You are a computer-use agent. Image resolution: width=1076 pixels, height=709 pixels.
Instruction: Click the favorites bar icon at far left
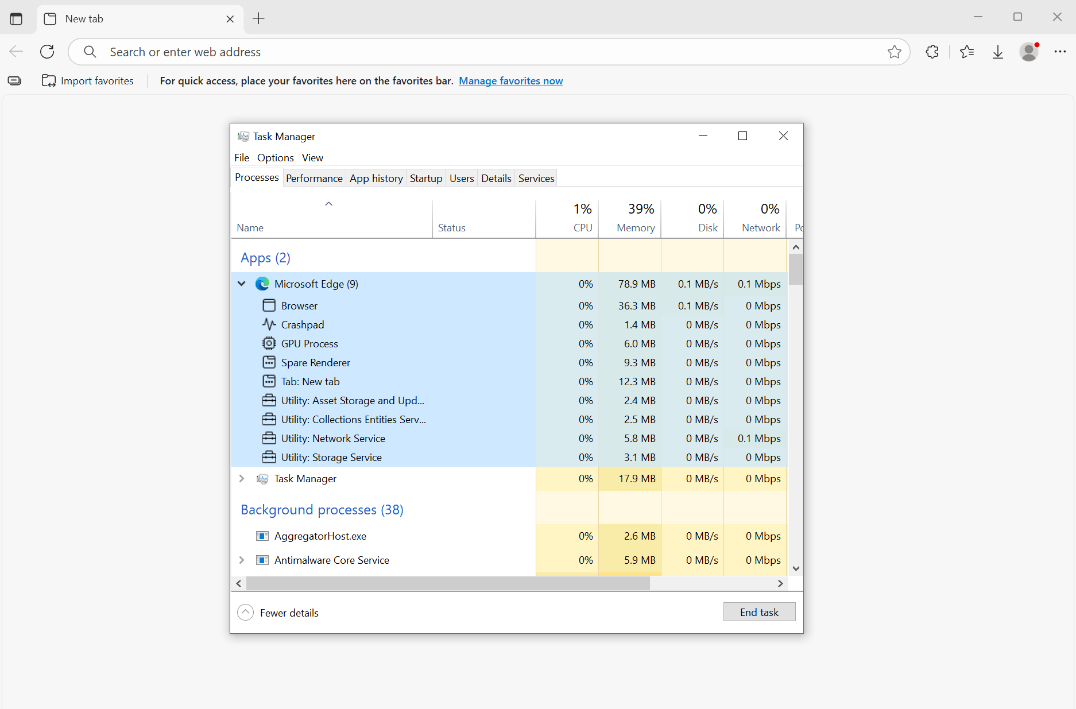[x=15, y=81]
